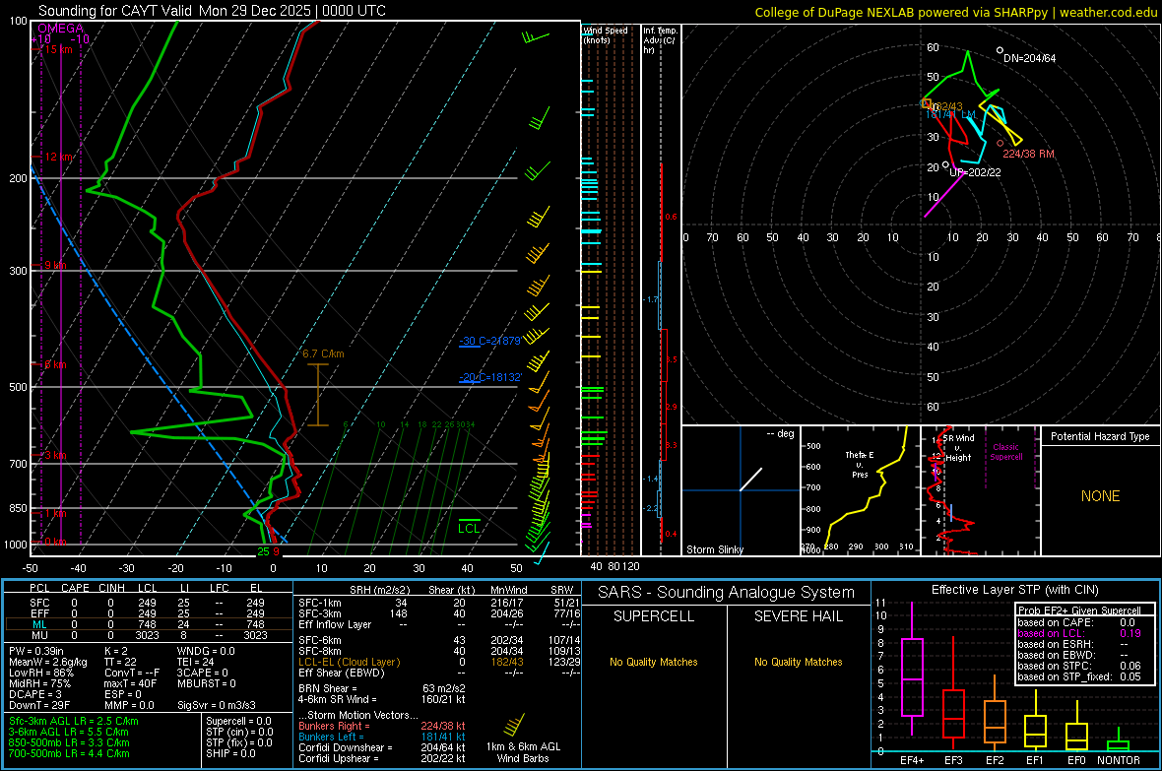Click the 'Bunkers Left =' label
This screenshot has height=771, width=1162.
pos(331,737)
